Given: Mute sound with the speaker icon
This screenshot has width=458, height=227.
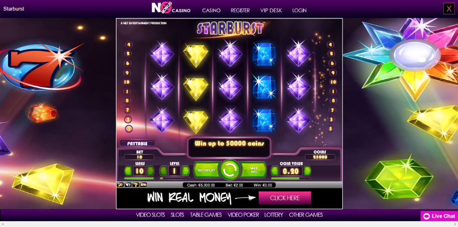Looking at the screenshot, I should (127, 184).
